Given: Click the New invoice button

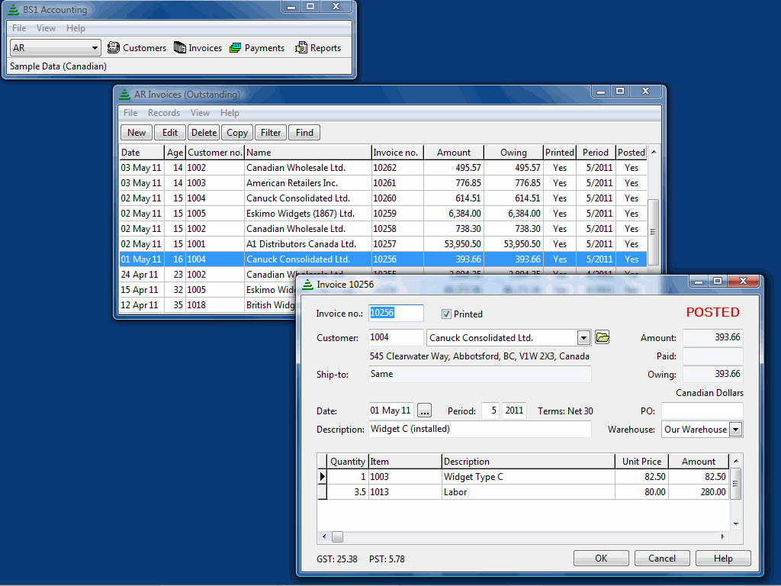Looking at the screenshot, I should click(137, 133).
